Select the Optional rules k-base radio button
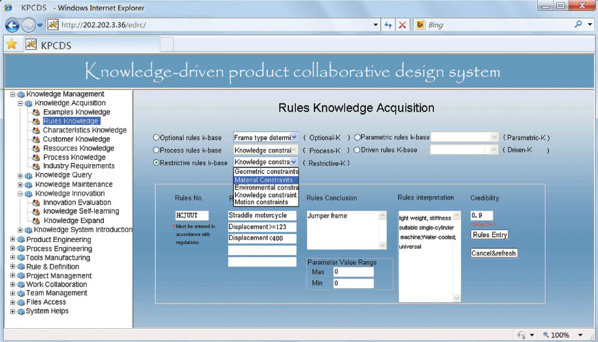Viewport: 598px width, 342px height. [x=156, y=138]
